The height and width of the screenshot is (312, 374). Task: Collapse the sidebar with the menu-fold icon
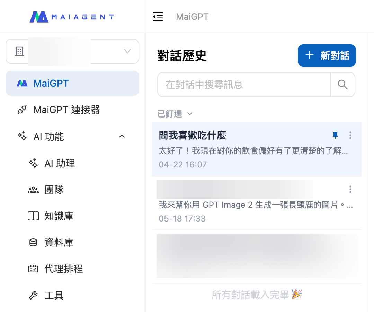coord(158,17)
